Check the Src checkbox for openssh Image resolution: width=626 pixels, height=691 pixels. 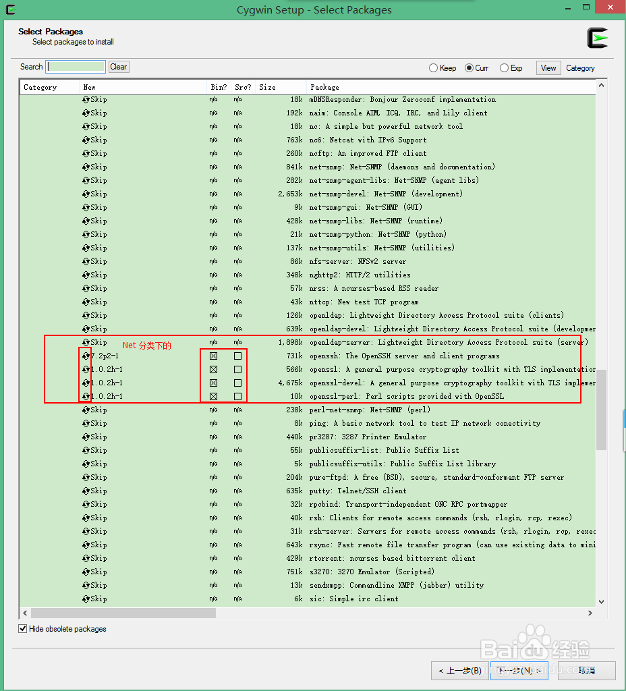(238, 356)
